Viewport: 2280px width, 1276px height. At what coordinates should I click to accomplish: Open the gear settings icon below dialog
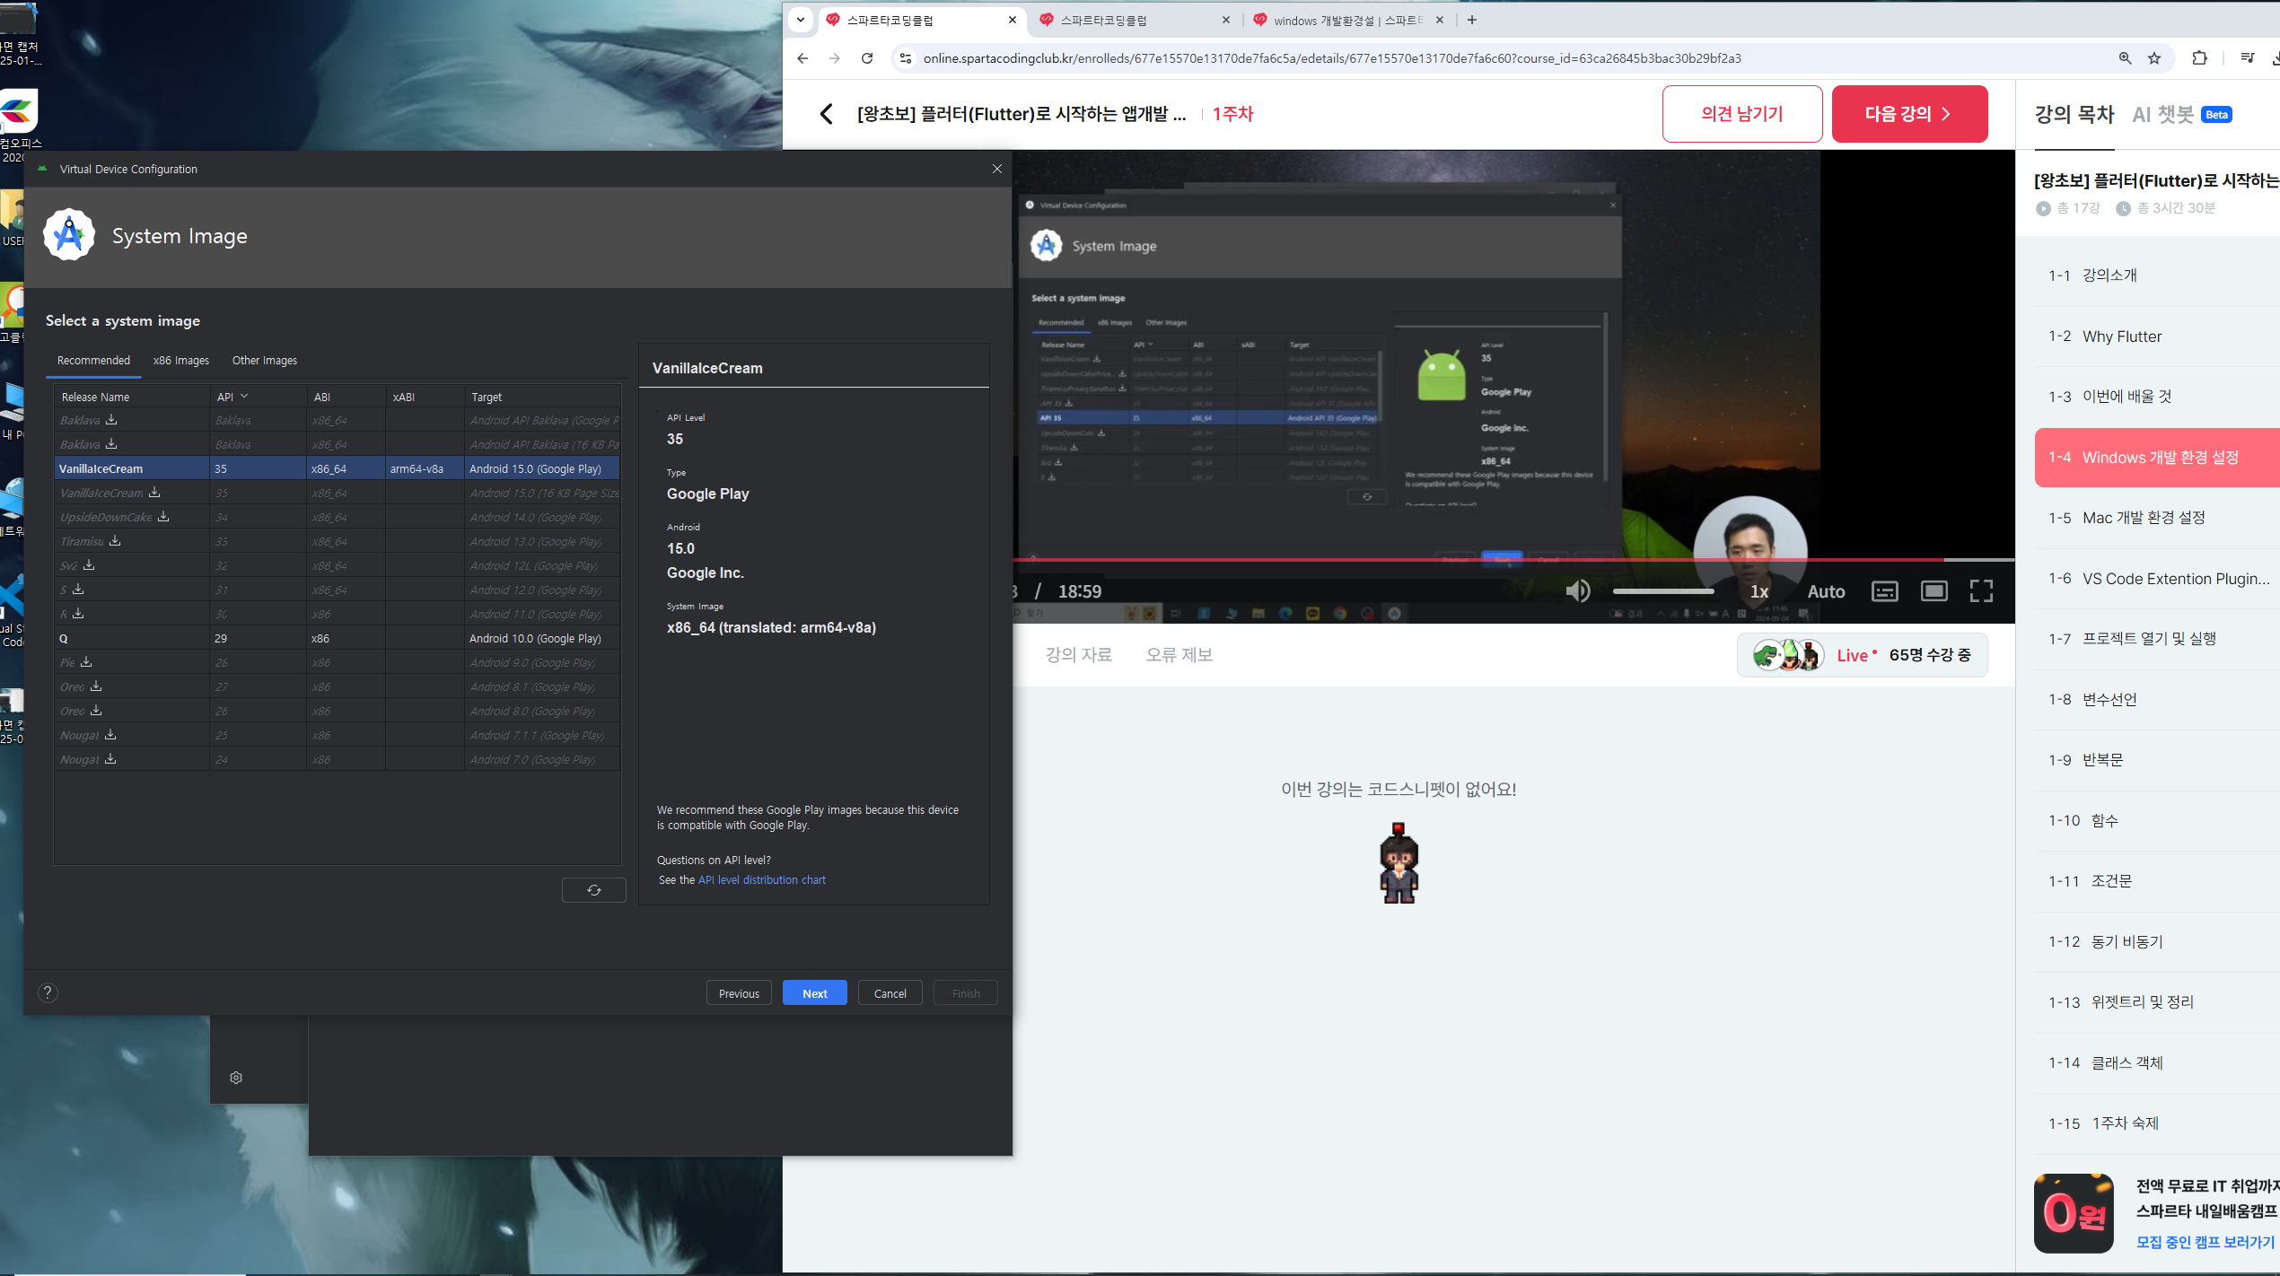click(x=236, y=1078)
